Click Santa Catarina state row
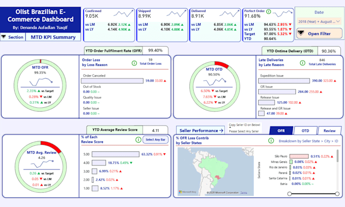Image resolution: width=345 pixels, height=207 pixels. pos(291,178)
